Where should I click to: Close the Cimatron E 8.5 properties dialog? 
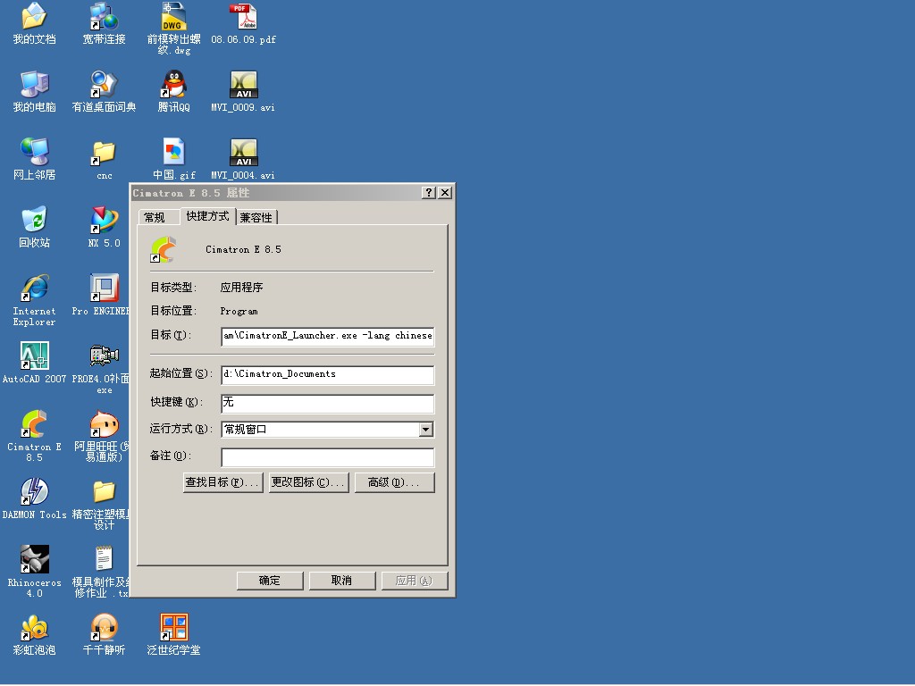[x=445, y=193]
